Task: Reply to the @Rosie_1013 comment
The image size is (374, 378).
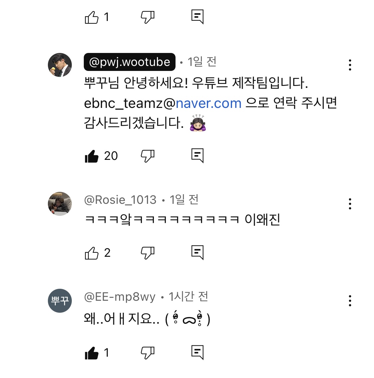Action: tap(197, 253)
